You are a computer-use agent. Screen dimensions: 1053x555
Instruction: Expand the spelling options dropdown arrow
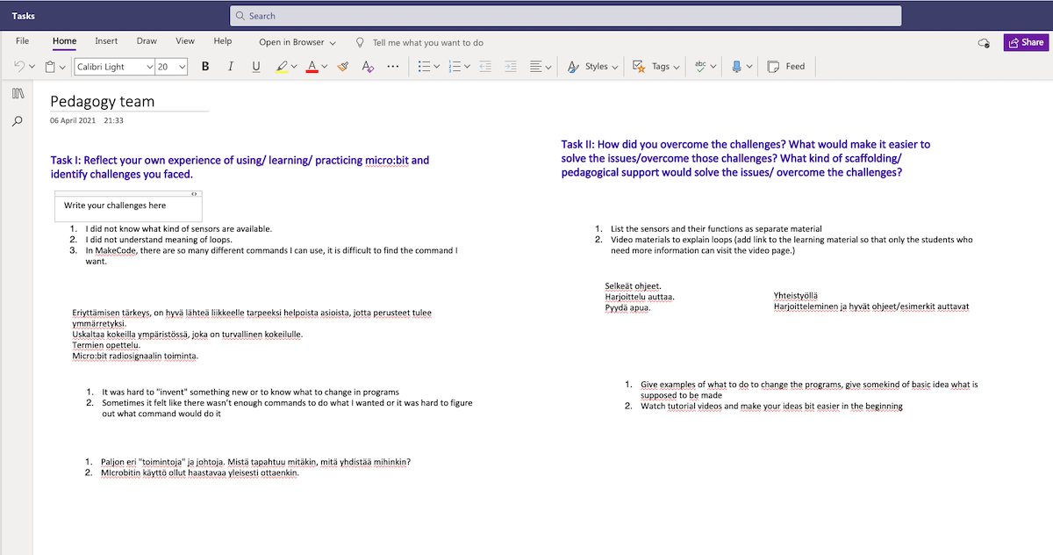(713, 67)
